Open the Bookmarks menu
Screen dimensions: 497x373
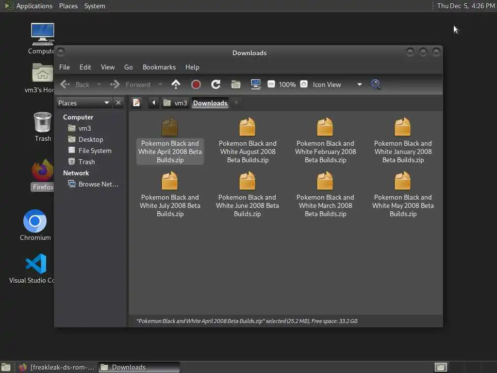pyautogui.click(x=159, y=67)
